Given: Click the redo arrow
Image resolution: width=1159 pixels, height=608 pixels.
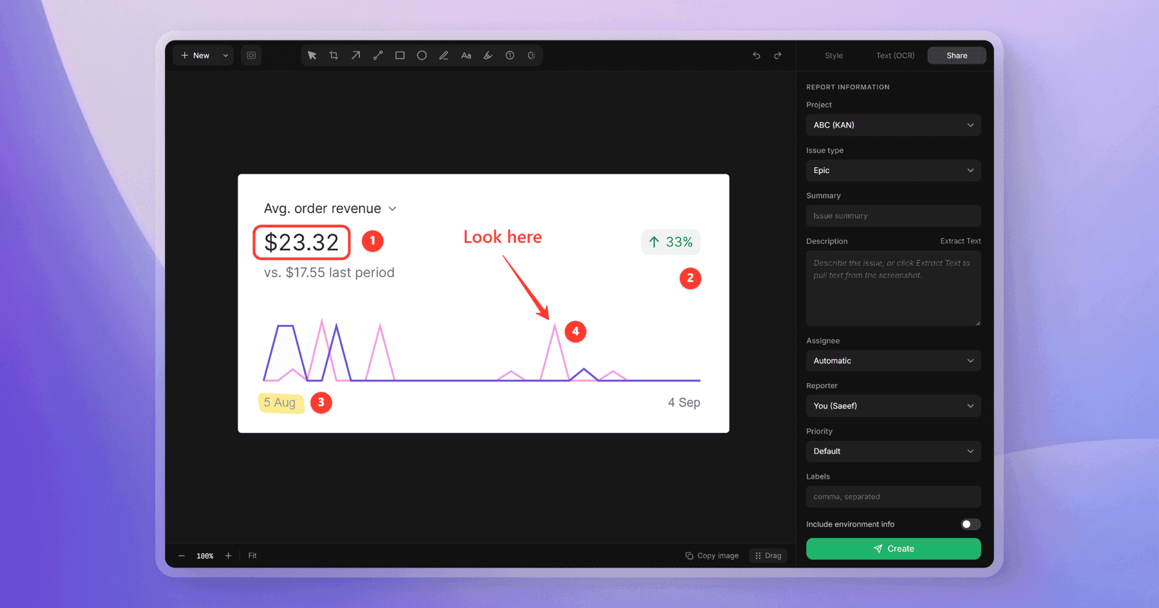Looking at the screenshot, I should (x=778, y=55).
